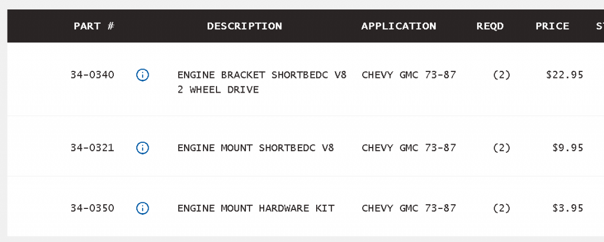This screenshot has height=242, width=604.
Task: Click the $9.95 price
Action: 568,148
